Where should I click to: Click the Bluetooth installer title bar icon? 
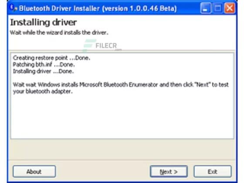point(13,8)
